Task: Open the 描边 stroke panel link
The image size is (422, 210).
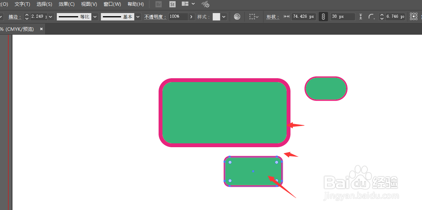Action: (15, 17)
